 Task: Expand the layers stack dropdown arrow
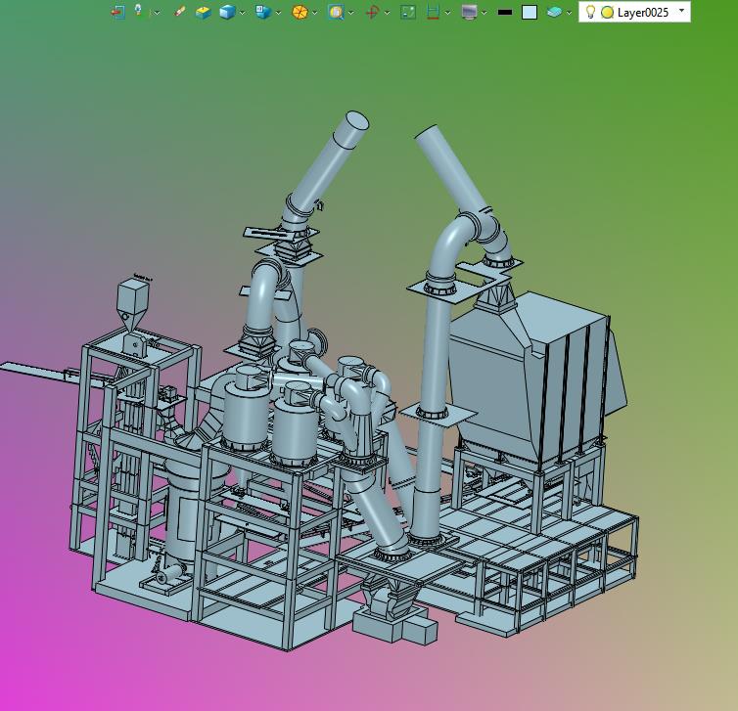[x=569, y=13]
